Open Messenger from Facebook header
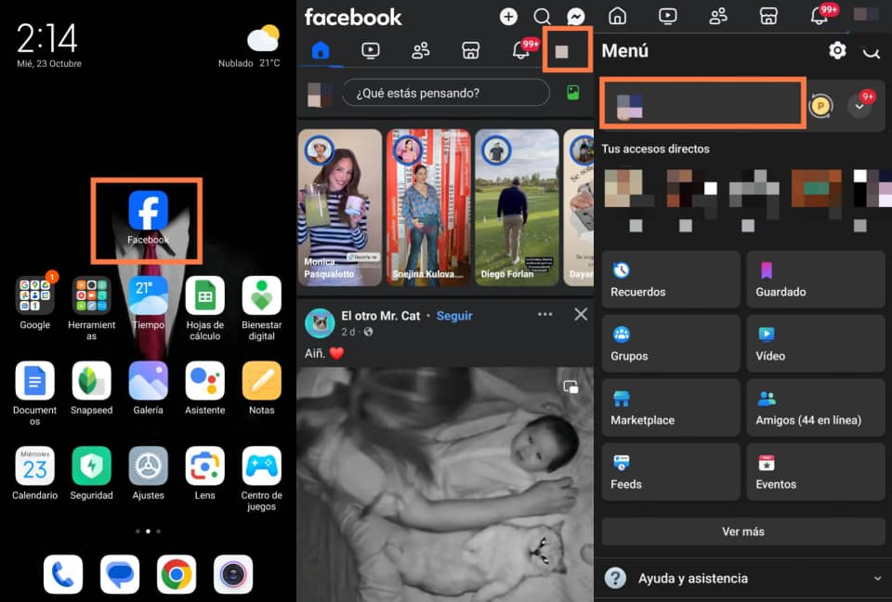The image size is (892, 602). coord(576,17)
